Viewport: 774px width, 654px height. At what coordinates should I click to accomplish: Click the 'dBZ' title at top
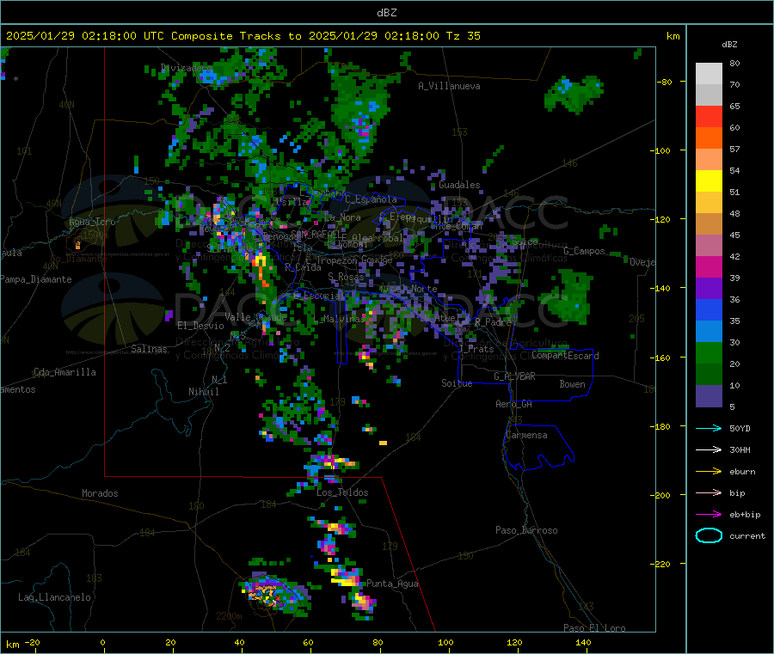(386, 12)
